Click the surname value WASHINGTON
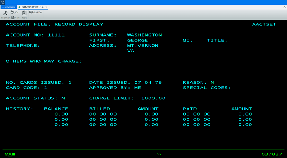The width and height of the screenshot is (287, 158). (x=145, y=35)
